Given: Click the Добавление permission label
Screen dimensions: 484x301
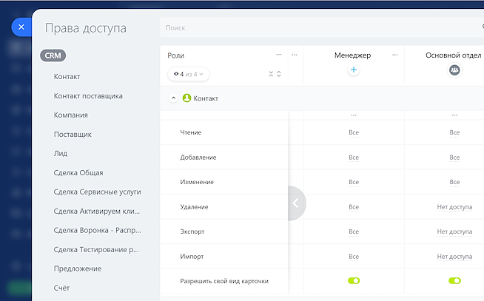Looking at the screenshot, I should (198, 158).
